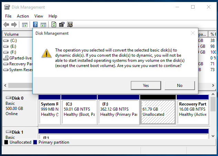This screenshot has width=218, height=156.
Task: Click the drive icon next to (C:)
Action: pos(6,41)
